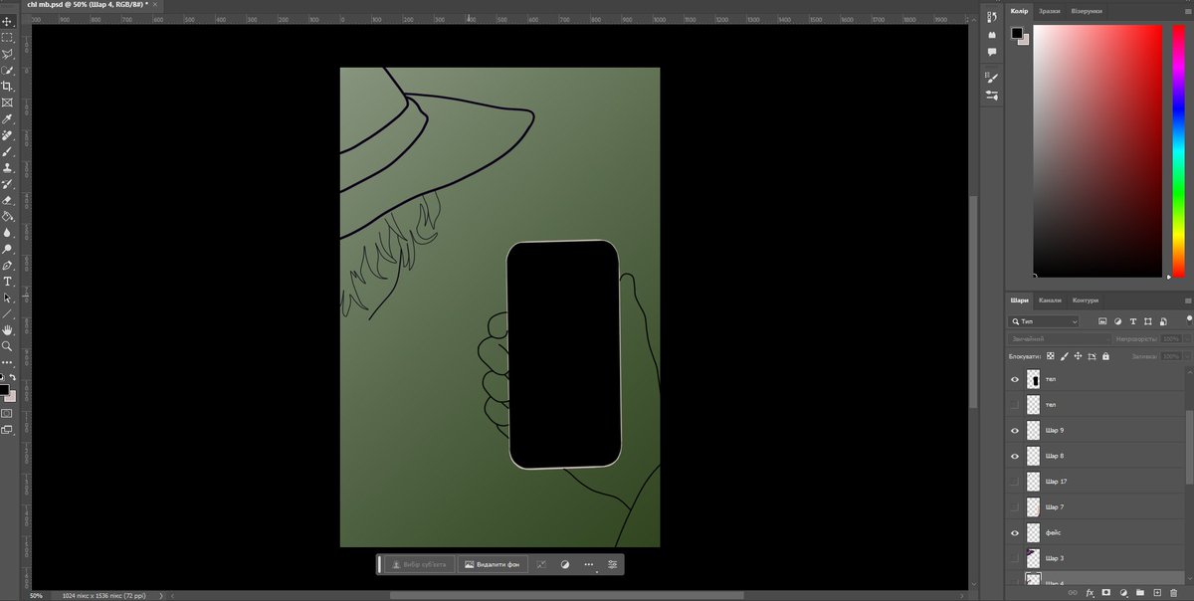
Task: Select the Frame tool
Action: (7, 102)
